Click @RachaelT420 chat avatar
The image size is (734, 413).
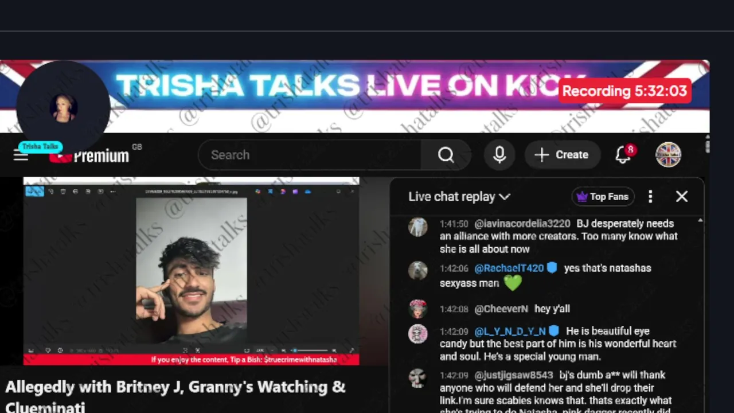pos(417,271)
